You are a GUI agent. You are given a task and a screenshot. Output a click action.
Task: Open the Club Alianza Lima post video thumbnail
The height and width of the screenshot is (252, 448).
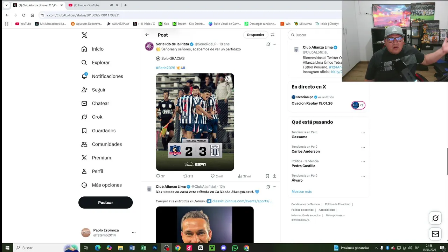click(x=205, y=225)
